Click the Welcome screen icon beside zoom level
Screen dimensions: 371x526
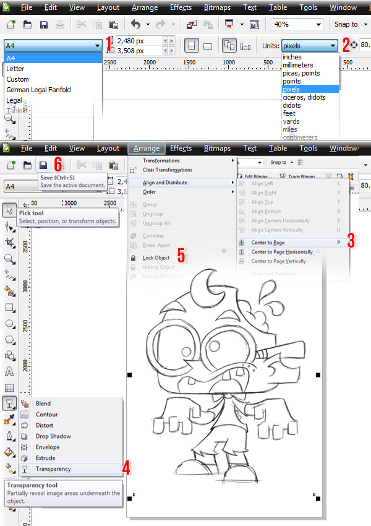254,24
